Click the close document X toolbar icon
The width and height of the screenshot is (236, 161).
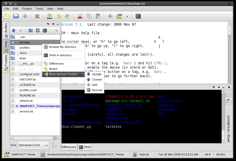pos(37,16)
